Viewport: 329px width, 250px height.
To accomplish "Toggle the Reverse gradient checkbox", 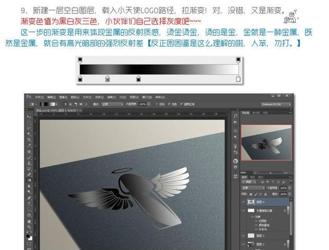I will 156,104.
